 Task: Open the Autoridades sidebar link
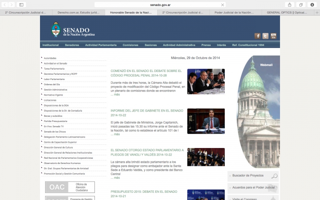click(50, 58)
